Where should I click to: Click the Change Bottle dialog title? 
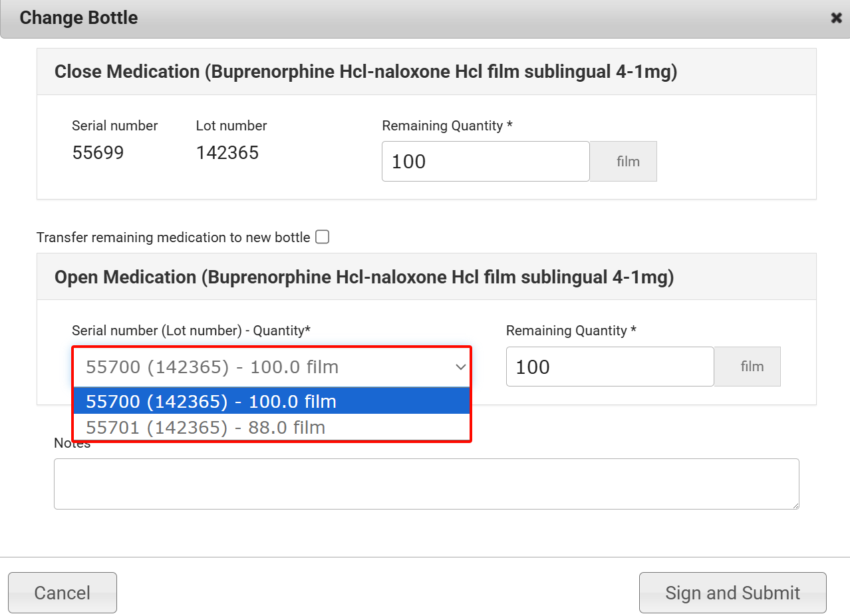tap(78, 18)
